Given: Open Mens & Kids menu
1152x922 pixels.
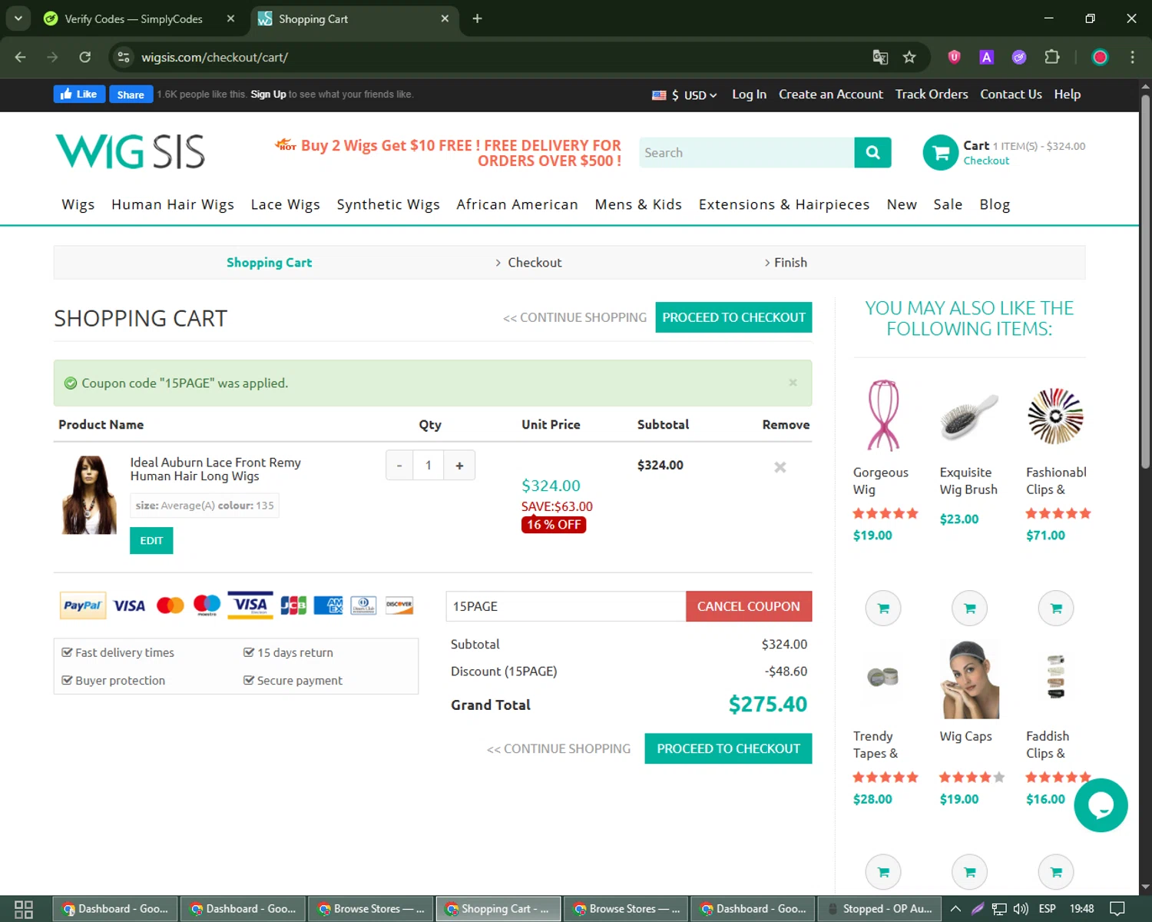Looking at the screenshot, I should (638, 204).
